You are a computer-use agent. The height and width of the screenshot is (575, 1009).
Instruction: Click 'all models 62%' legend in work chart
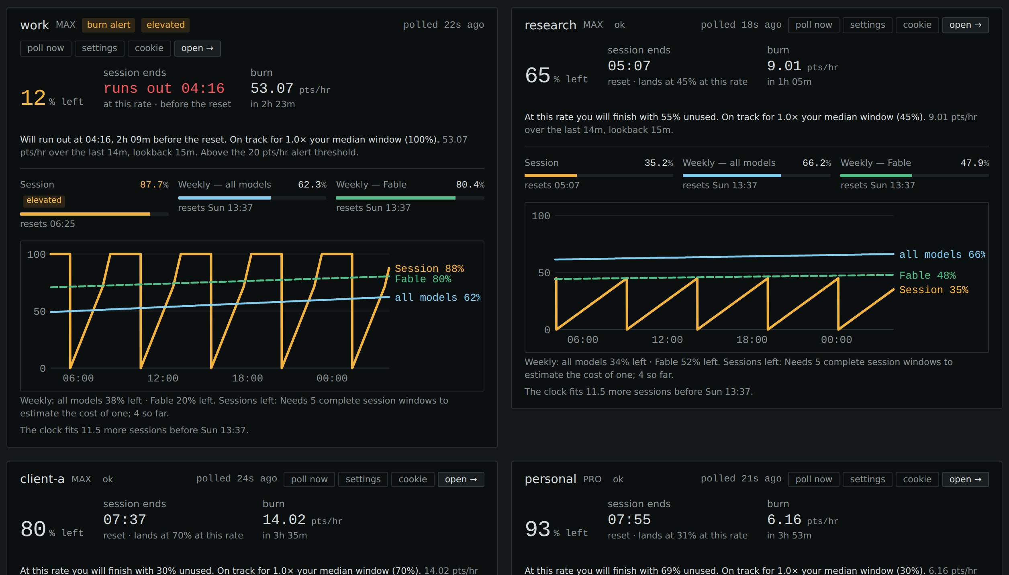(x=438, y=298)
